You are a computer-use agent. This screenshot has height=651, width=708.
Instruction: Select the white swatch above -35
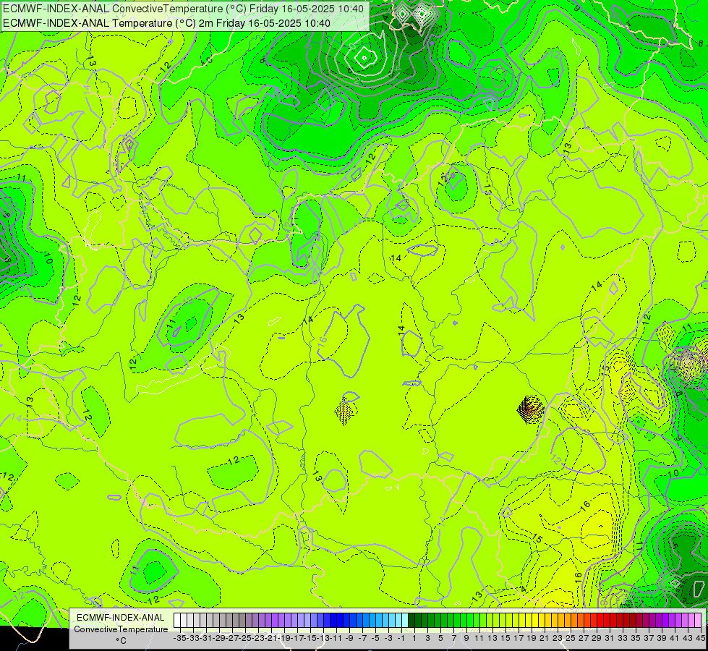177,621
